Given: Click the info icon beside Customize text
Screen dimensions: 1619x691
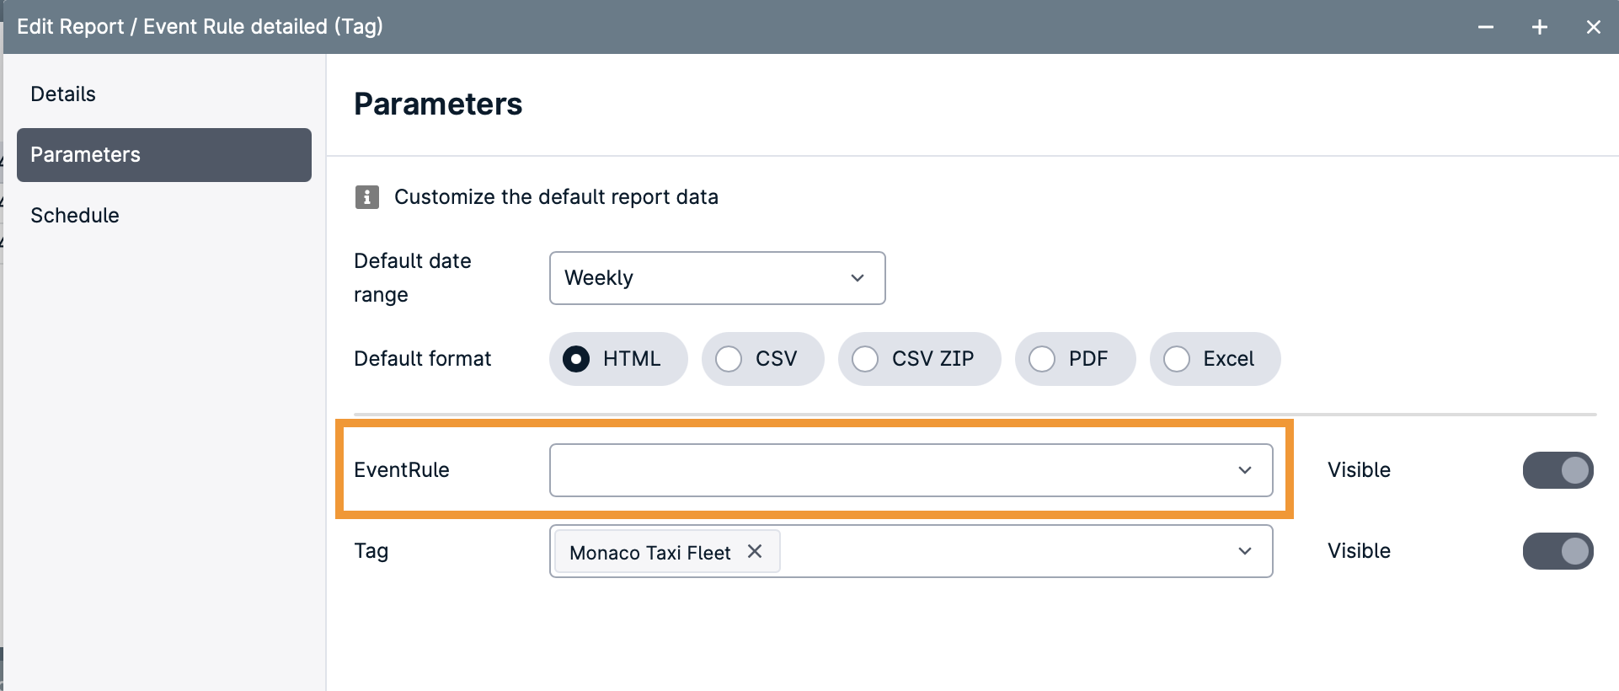Looking at the screenshot, I should point(366,197).
